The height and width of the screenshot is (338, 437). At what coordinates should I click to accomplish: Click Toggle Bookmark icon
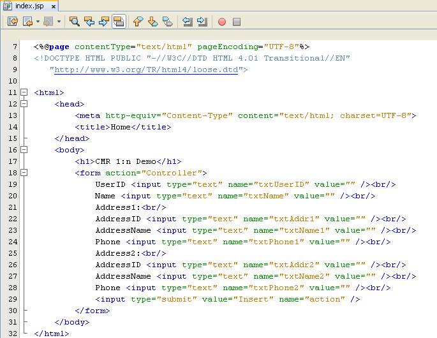pyautogui.click(x=168, y=22)
